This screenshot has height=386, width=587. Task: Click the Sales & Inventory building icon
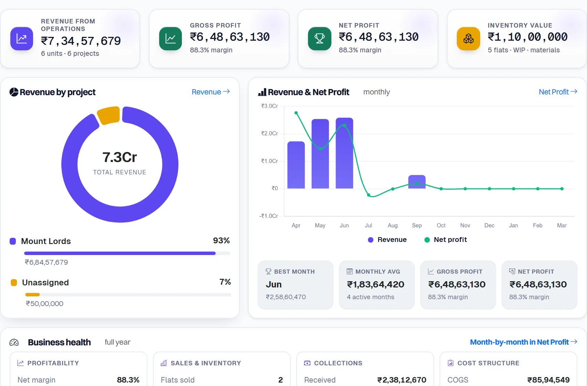(164, 363)
